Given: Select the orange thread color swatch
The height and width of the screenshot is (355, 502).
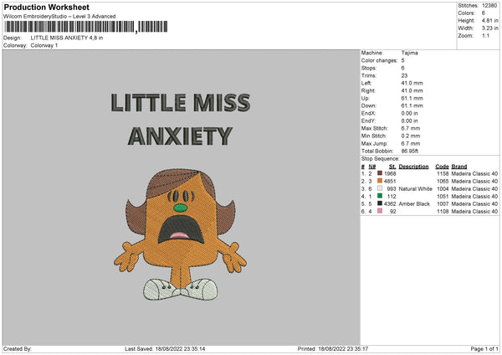Looking at the screenshot, I should tap(381, 181).
